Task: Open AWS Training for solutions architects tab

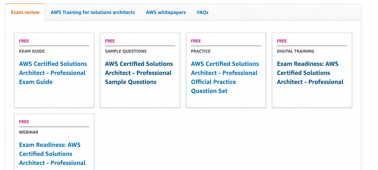Action: pos(93,12)
